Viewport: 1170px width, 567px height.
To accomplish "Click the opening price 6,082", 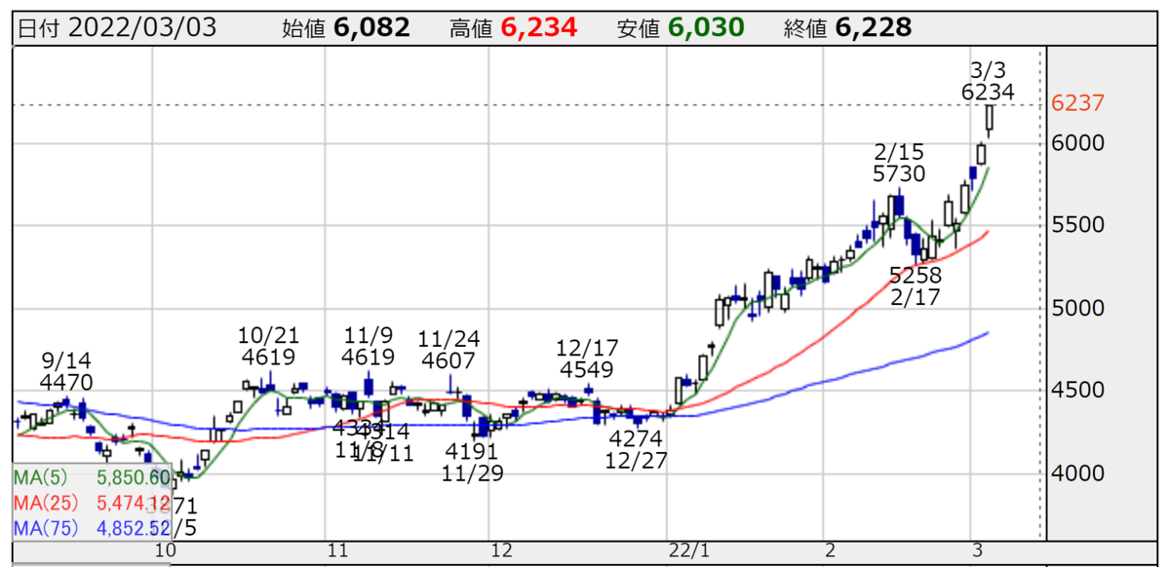I will (x=372, y=28).
